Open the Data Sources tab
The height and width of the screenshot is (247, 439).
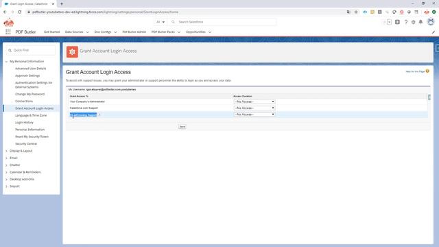74,32
